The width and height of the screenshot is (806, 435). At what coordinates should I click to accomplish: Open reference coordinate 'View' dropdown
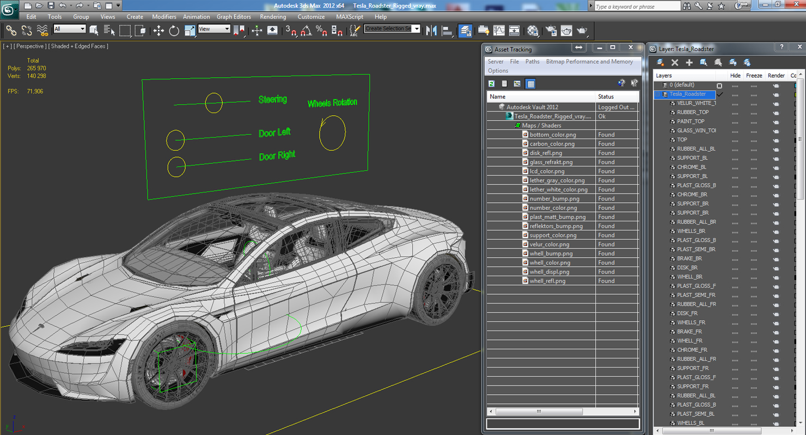tap(214, 29)
